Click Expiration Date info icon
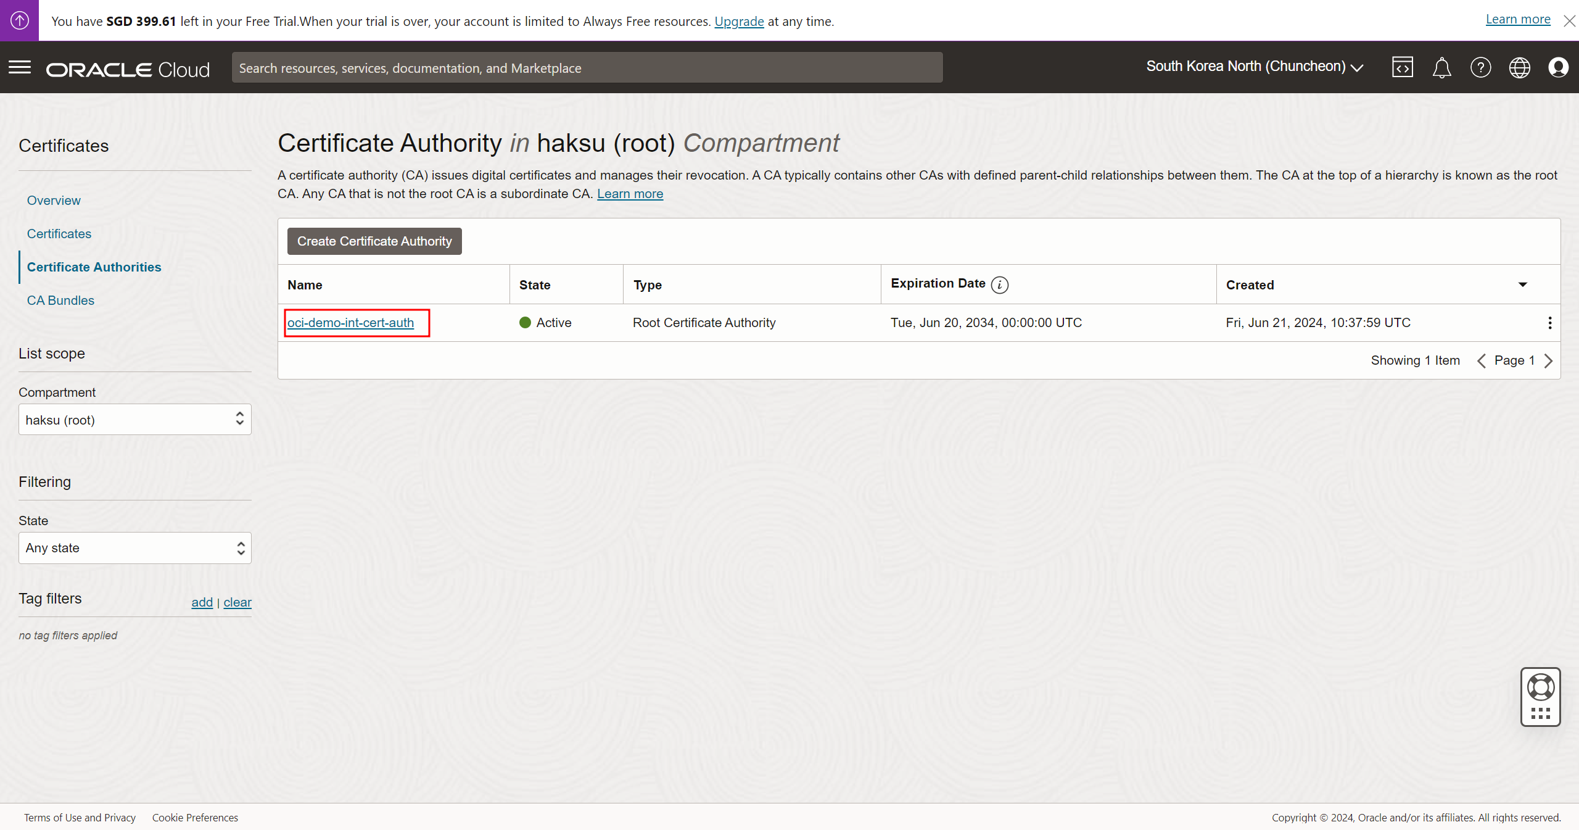 click(999, 284)
